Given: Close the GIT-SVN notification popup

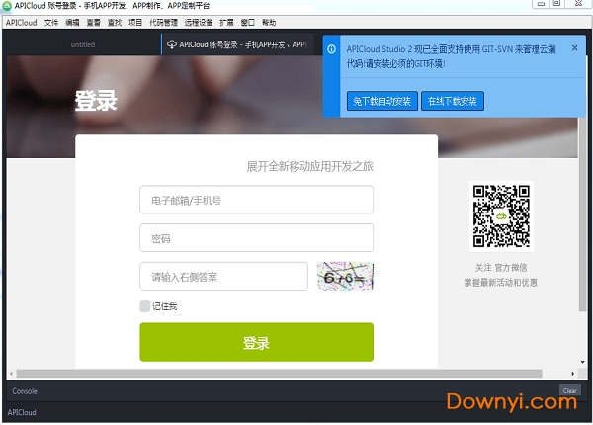Looking at the screenshot, I should tap(575, 47).
